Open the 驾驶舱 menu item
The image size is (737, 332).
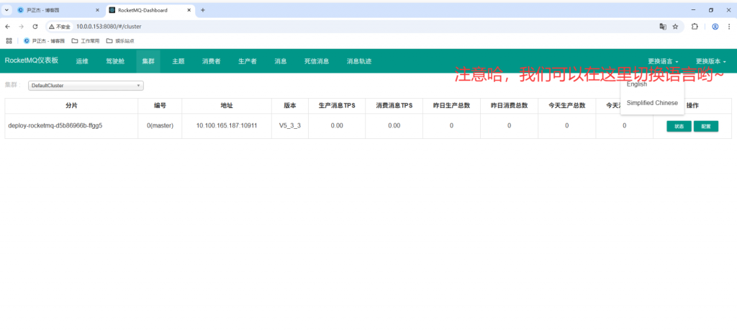115,61
